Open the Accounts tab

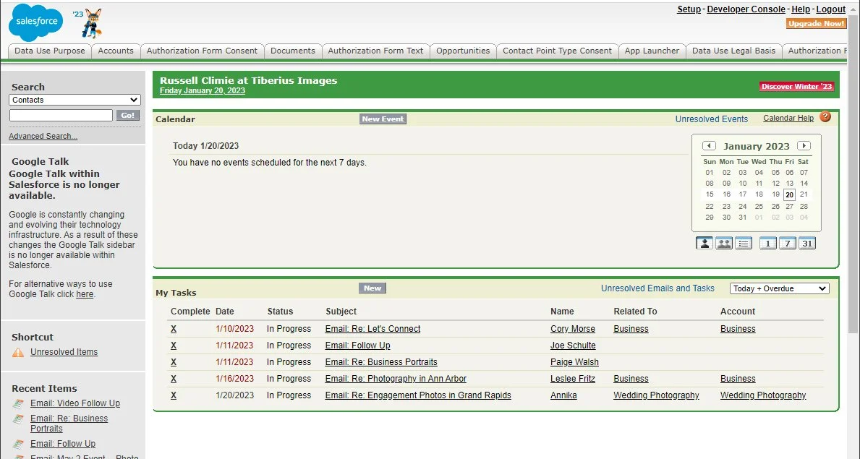point(116,51)
